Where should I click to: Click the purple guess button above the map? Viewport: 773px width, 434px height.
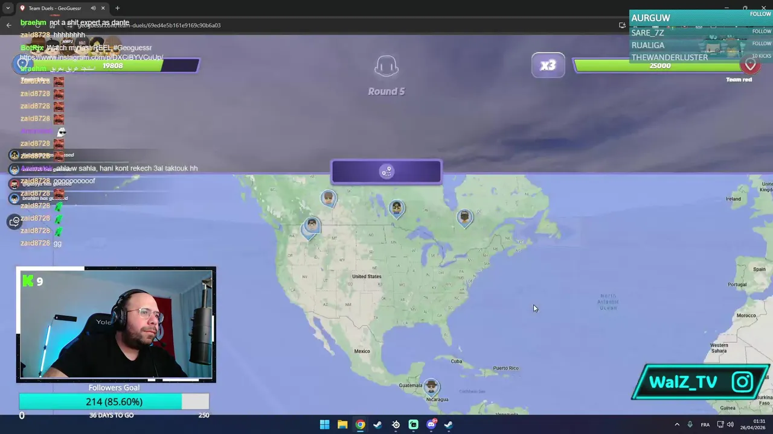(386, 172)
